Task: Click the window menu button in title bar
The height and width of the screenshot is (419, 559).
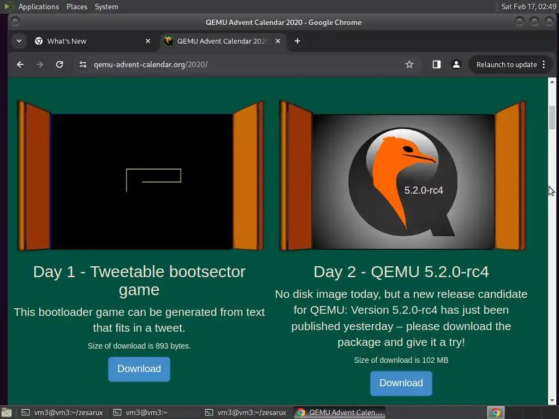Action: [15, 22]
